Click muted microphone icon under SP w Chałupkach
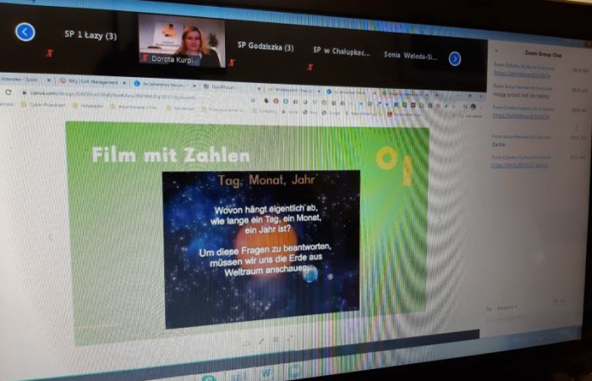Screen dimensions: 592x381 pyautogui.click(x=311, y=67)
